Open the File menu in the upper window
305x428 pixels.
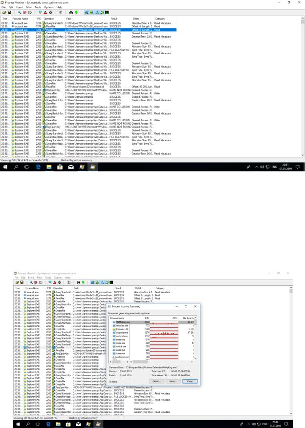click(3, 7)
